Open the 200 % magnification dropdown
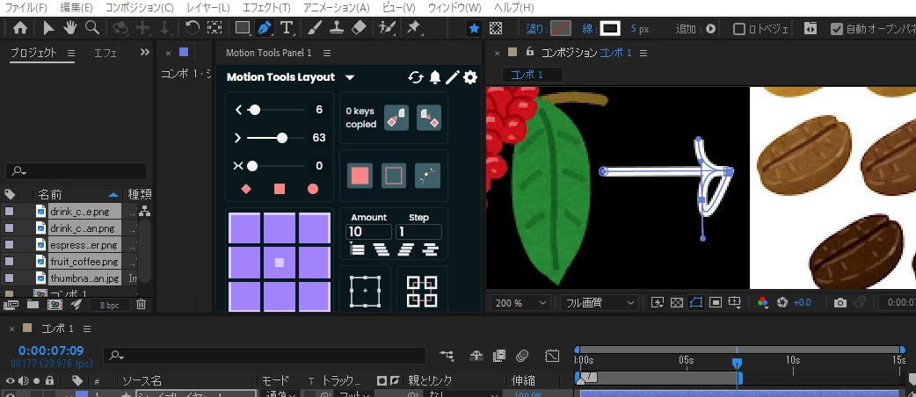 [521, 302]
